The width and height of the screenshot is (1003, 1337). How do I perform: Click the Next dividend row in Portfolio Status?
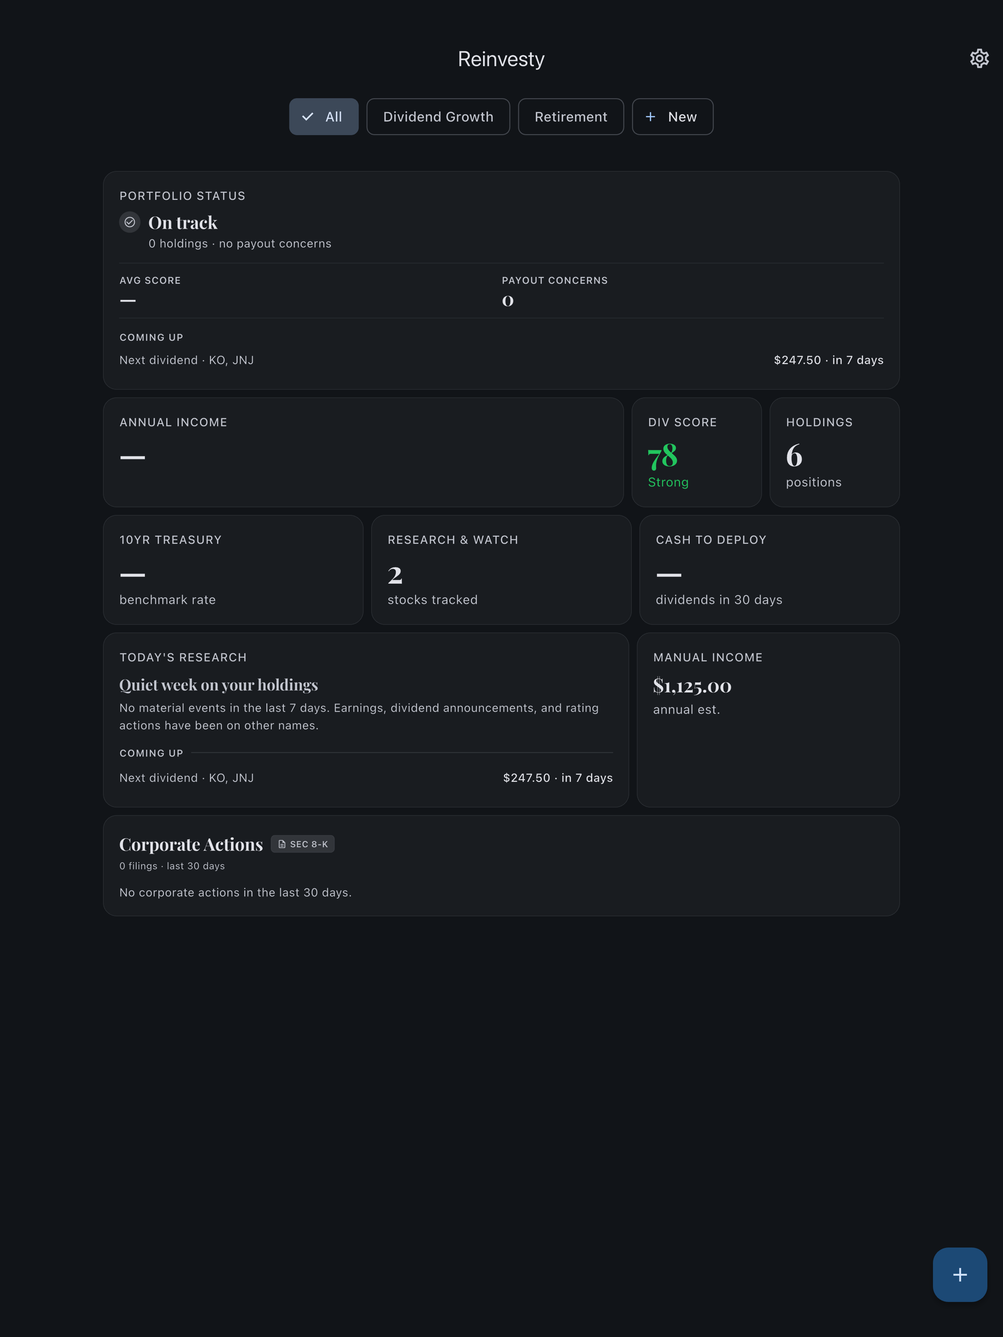501,360
